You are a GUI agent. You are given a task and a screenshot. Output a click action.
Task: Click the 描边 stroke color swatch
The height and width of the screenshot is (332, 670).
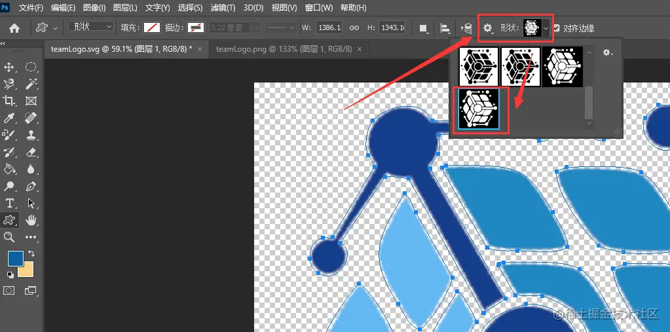click(196, 28)
